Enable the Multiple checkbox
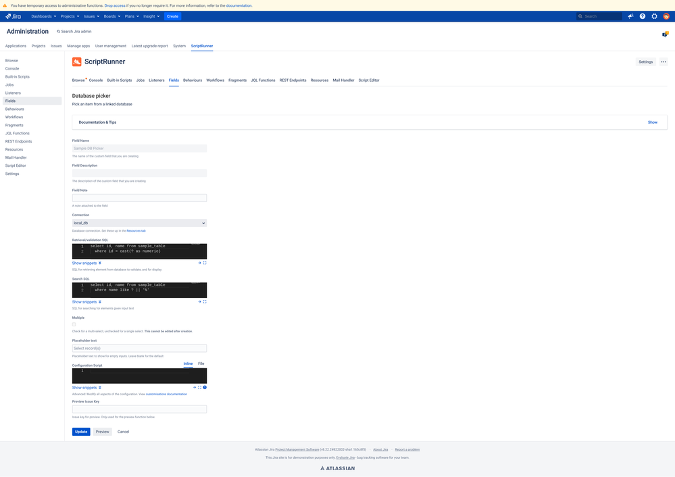 click(x=74, y=324)
